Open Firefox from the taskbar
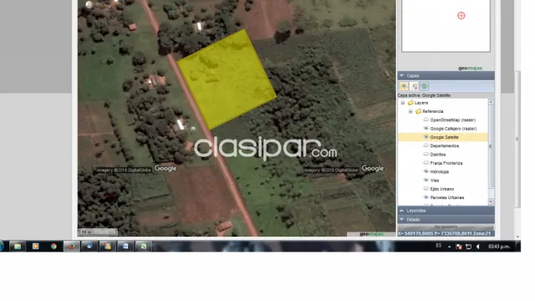The height and width of the screenshot is (301, 535). click(71, 246)
